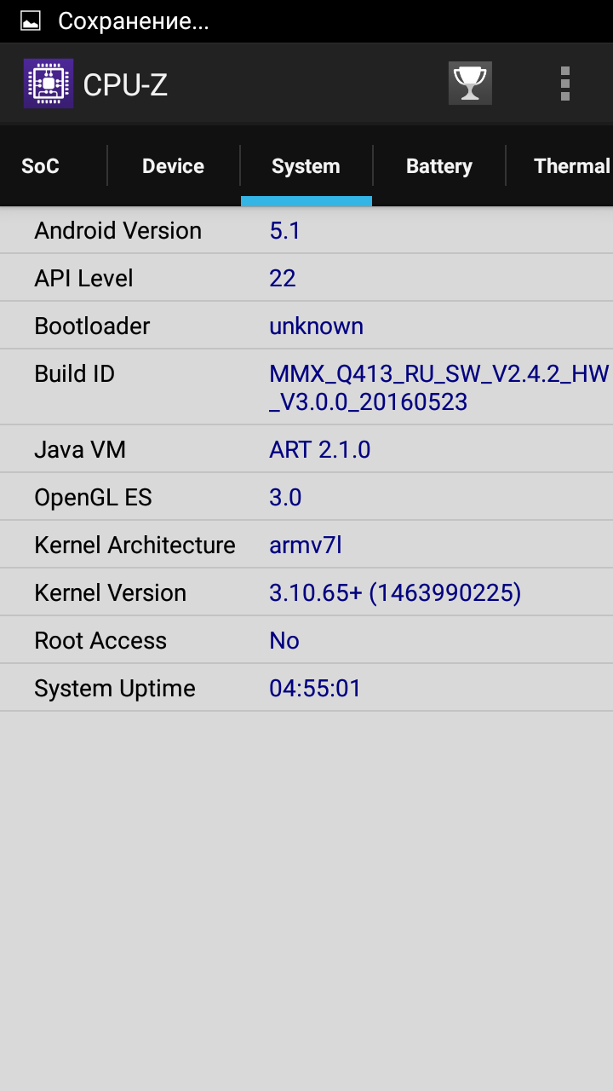Viewport: 613px width, 1091px height.
Task: Go to the Thermal tab
Action: pos(571,166)
